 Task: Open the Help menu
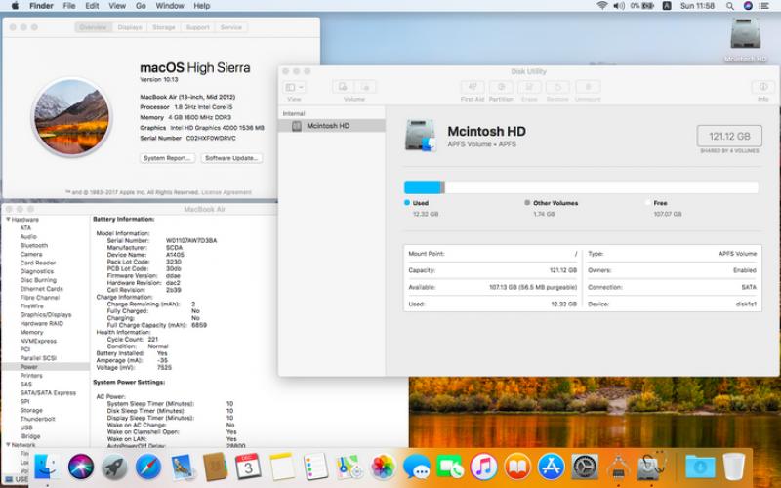[x=202, y=6]
